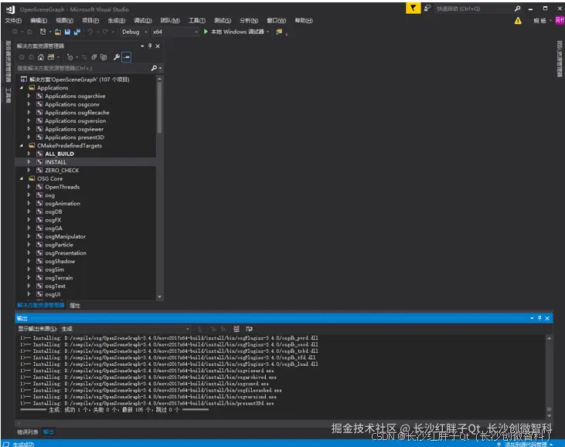Viewport: 565px width, 447px height.
Task: Click the switch views icon in Solution Explorer
Action: [x=51, y=57]
